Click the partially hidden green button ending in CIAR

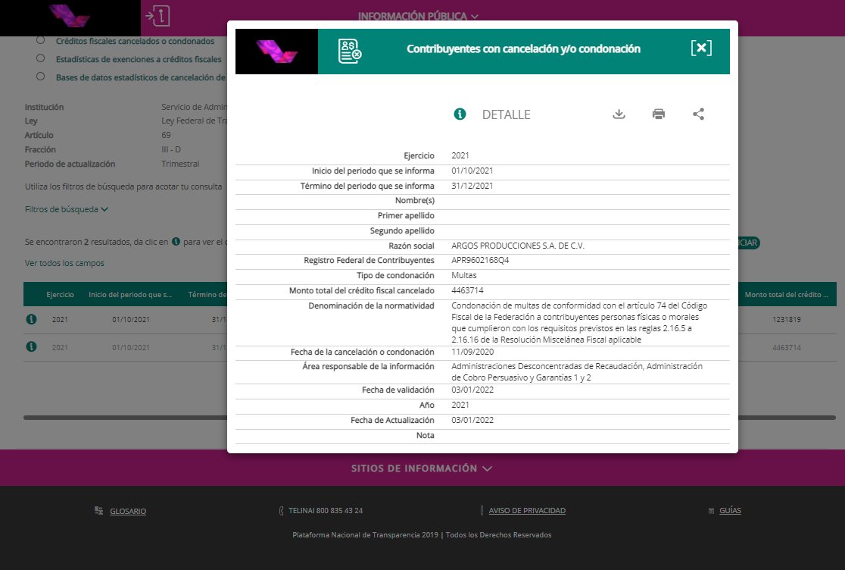click(x=749, y=243)
